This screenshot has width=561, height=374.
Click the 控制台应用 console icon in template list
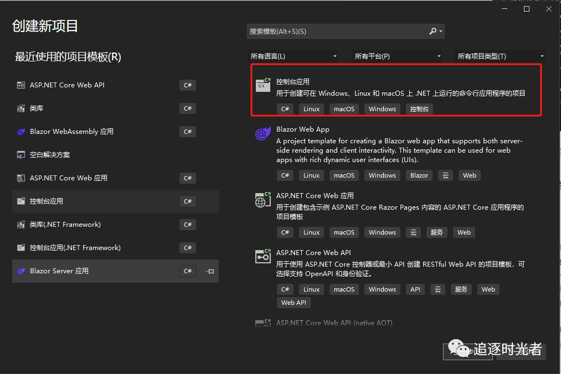click(x=263, y=85)
